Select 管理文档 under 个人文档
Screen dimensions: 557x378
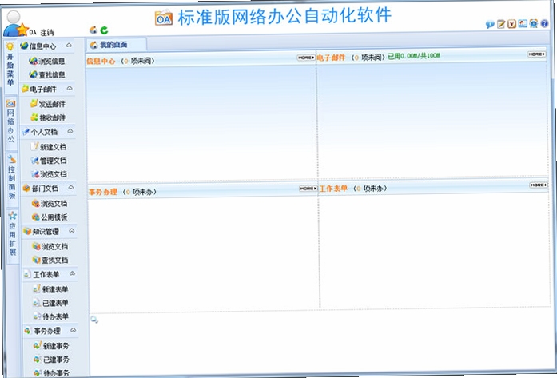(49, 161)
